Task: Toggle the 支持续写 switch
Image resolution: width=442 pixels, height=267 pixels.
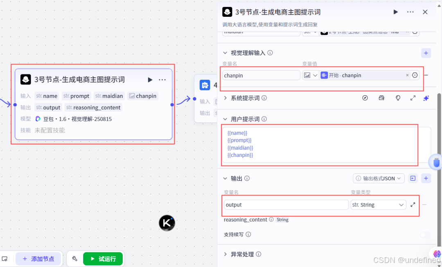Action: [425, 235]
